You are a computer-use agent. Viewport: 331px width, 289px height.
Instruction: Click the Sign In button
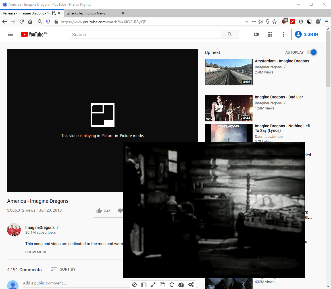coord(306,34)
